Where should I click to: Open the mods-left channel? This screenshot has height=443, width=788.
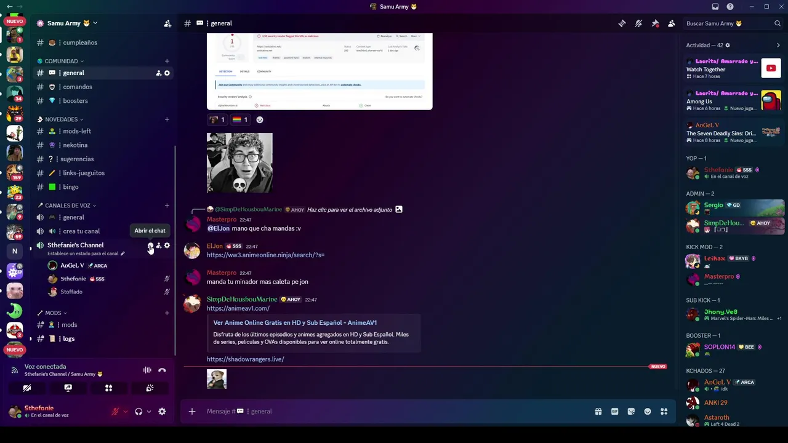[103, 131]
